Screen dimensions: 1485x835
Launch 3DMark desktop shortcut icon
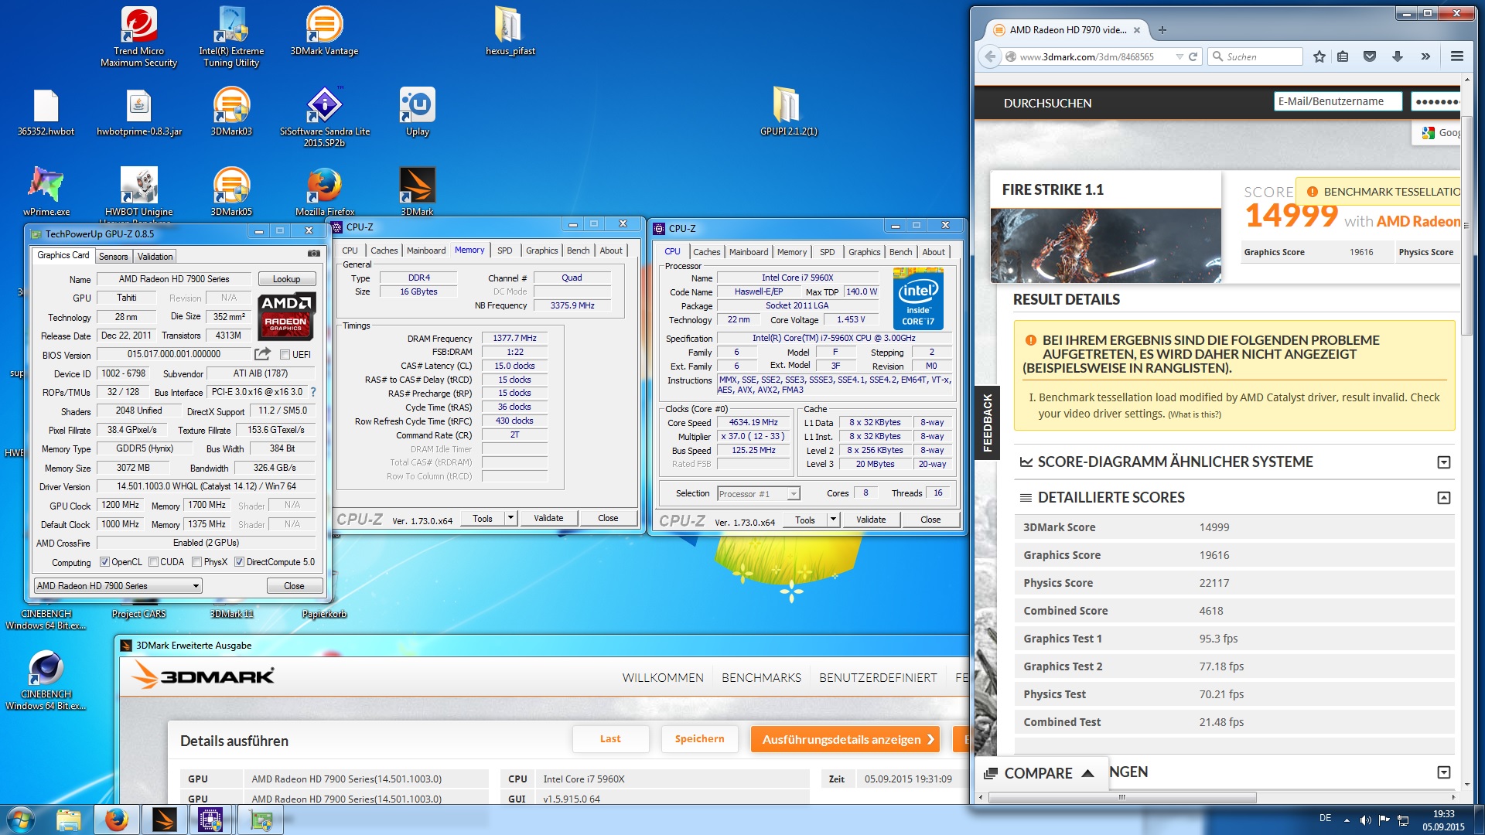(x=417, y=193)
